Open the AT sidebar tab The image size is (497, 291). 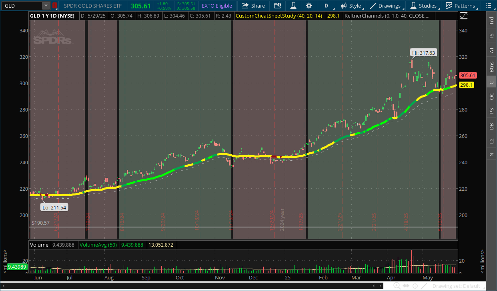point(491,50)
